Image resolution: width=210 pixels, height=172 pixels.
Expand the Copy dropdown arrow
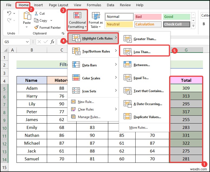[51, 20]
